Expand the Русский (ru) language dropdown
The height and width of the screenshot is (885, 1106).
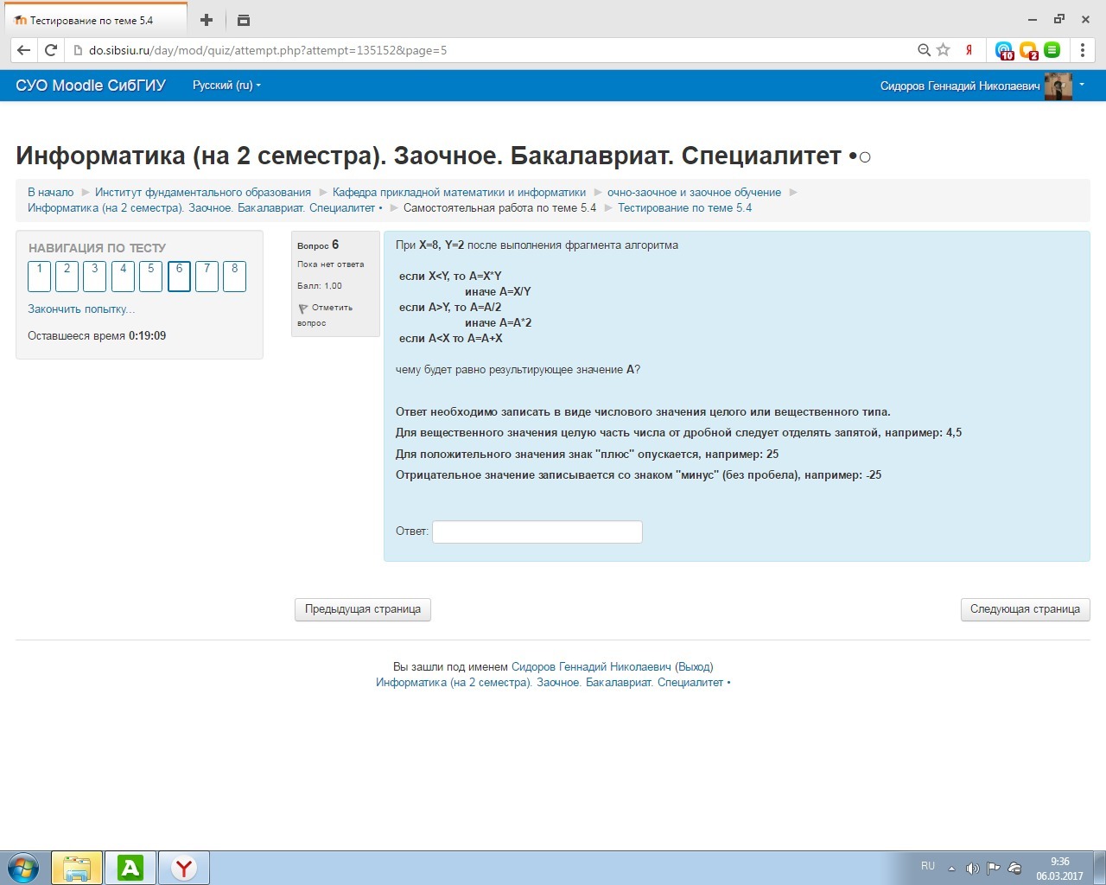[x=226, y=86]
